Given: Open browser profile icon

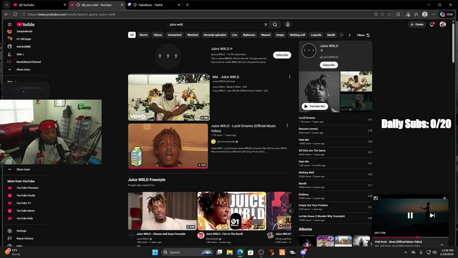Looking at the screenshot, I should tap(425, 14).
